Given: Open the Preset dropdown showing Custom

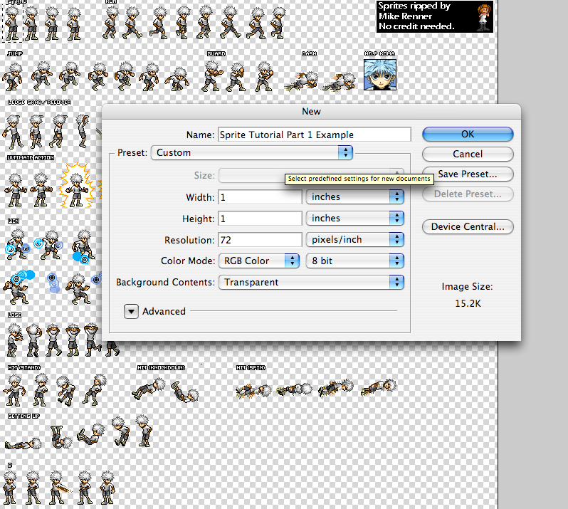Looking at the screenshot, I should (252, 152).
